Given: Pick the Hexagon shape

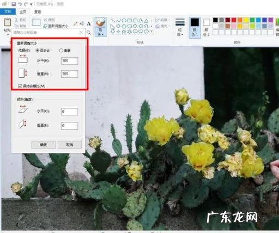Looking at the screenshot, I should (x=130, y=26).
